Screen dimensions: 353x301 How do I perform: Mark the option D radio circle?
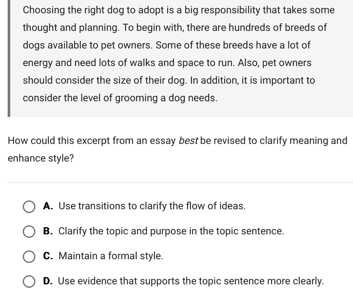[x=29, y=282]
